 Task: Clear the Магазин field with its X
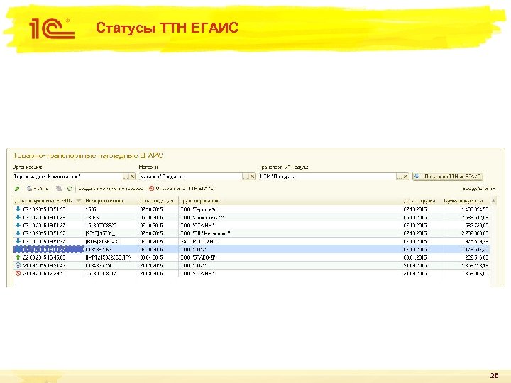252,177
